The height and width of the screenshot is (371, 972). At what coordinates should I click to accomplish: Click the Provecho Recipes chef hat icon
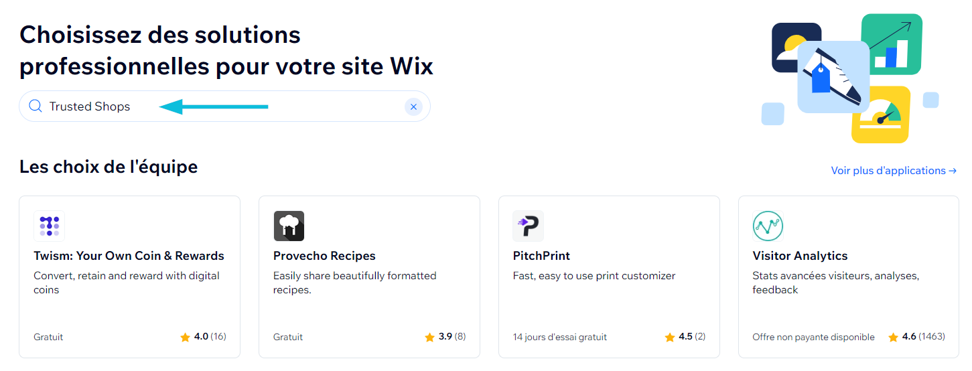coord(289,226)
